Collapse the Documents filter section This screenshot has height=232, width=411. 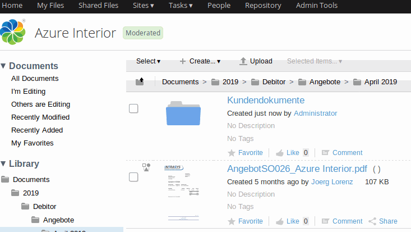coord(3,66)
